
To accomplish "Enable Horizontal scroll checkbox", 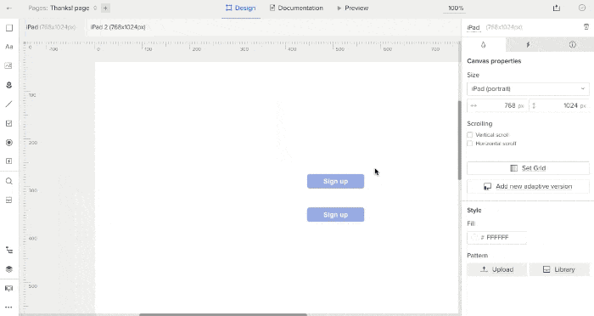I will pyautogui.click(x=470, y=144).
